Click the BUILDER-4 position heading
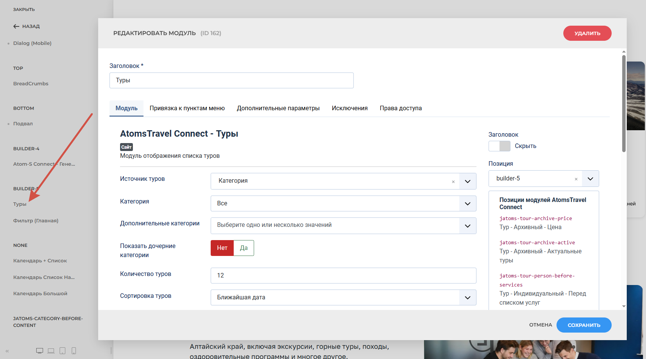 click(x=26, y=149)
